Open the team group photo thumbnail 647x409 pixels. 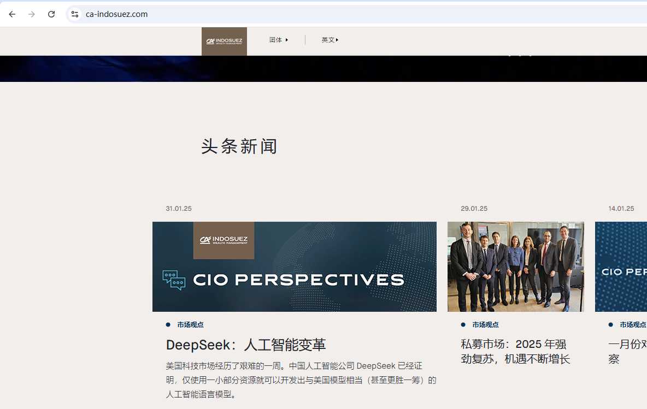516,266
